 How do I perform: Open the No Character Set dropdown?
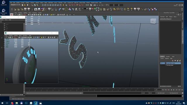click(174, 93)
